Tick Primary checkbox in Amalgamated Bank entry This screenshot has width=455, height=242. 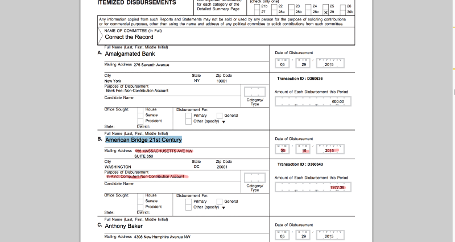tap(188, 116)
